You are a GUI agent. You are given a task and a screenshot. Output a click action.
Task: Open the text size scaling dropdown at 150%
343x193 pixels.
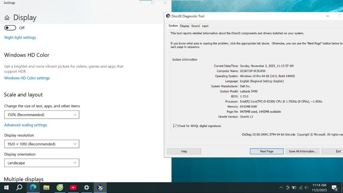click(42, 115)
